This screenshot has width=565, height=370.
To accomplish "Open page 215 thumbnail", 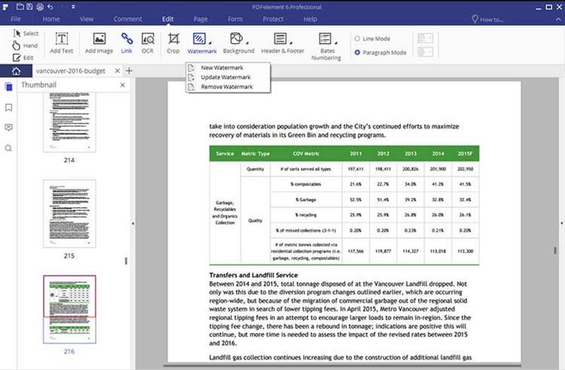I will click(x=69, y=213).
